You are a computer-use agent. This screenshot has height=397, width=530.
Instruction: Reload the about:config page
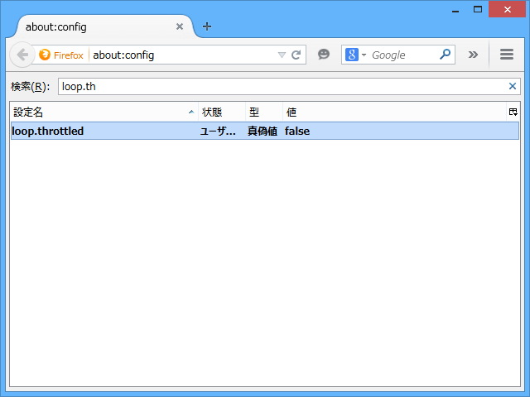[296, 55]
